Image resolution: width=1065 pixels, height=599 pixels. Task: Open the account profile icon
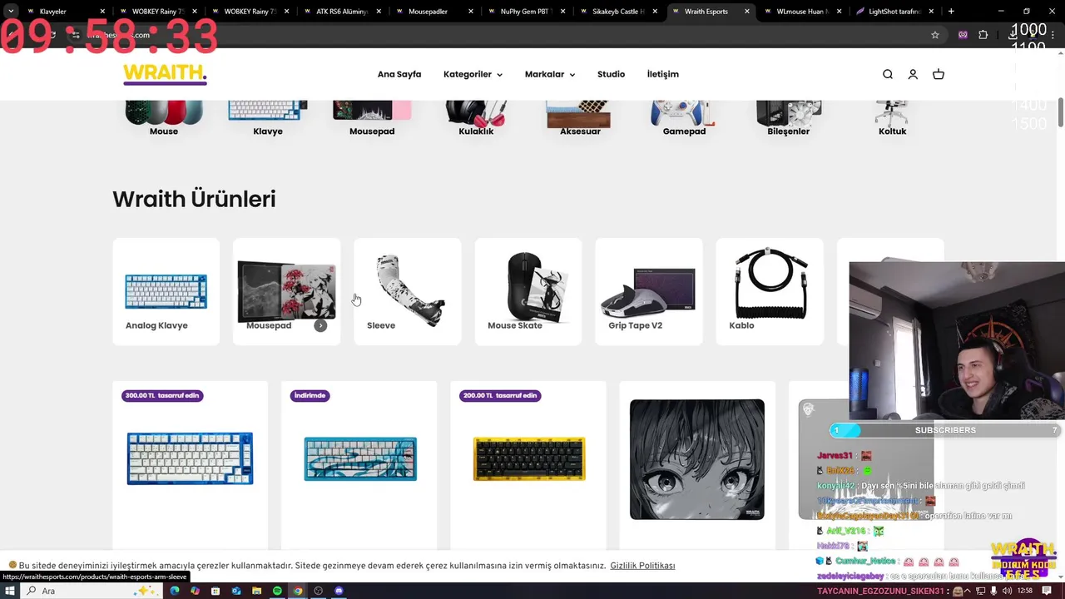click(x=913, y=74)
